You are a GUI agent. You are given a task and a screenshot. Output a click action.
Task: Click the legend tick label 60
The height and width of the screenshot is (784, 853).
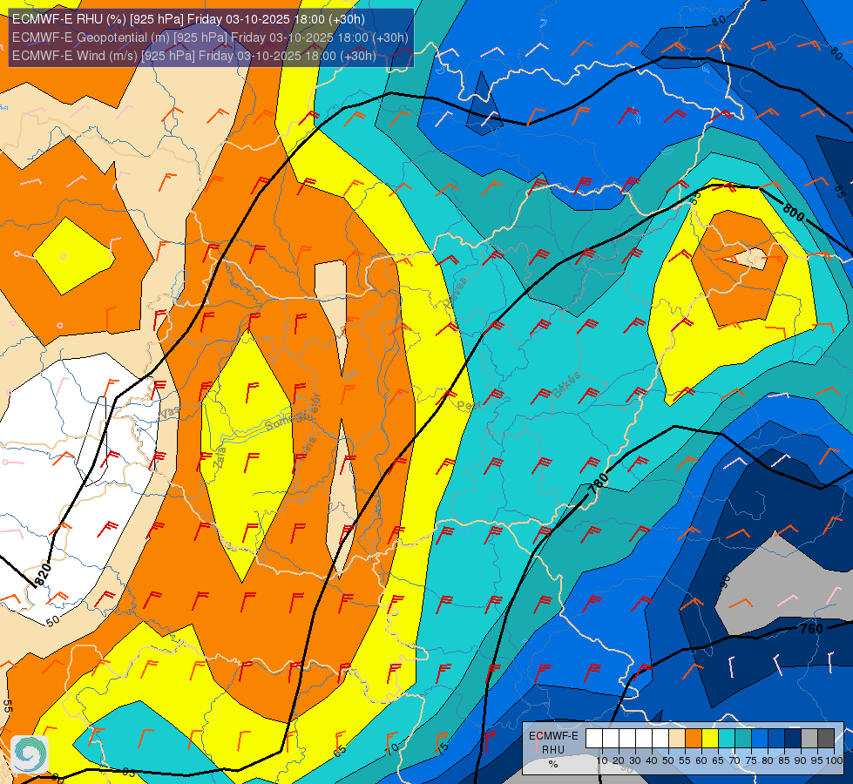[701, 760]
